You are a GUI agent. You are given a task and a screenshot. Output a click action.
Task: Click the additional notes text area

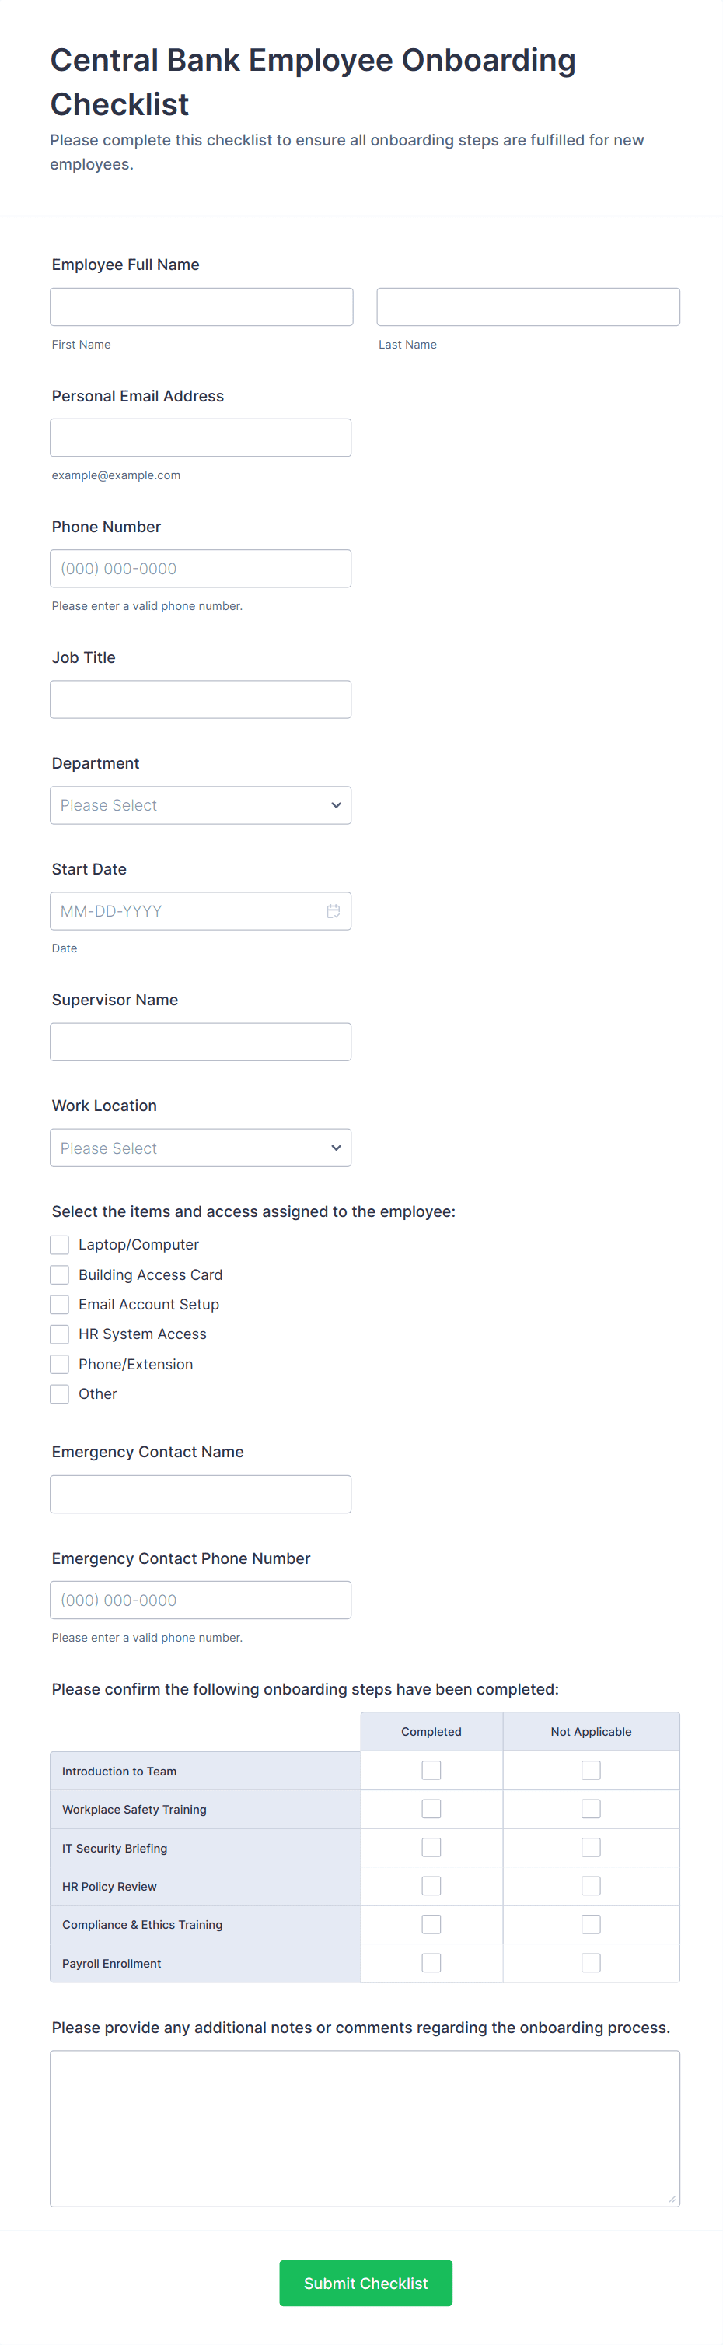[365, 2127]
